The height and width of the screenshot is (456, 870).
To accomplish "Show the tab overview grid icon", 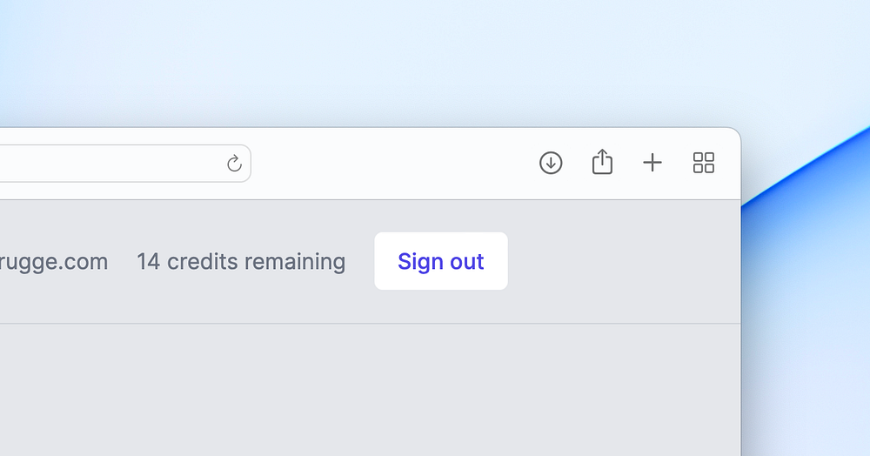I will [x=704, y=163].
